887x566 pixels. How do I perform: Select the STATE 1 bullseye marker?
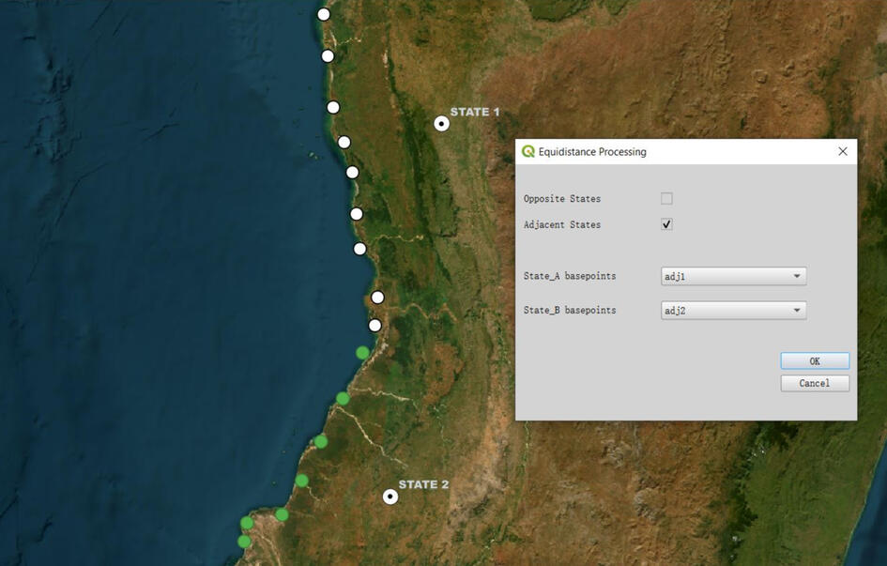click(x=441, y=124)
